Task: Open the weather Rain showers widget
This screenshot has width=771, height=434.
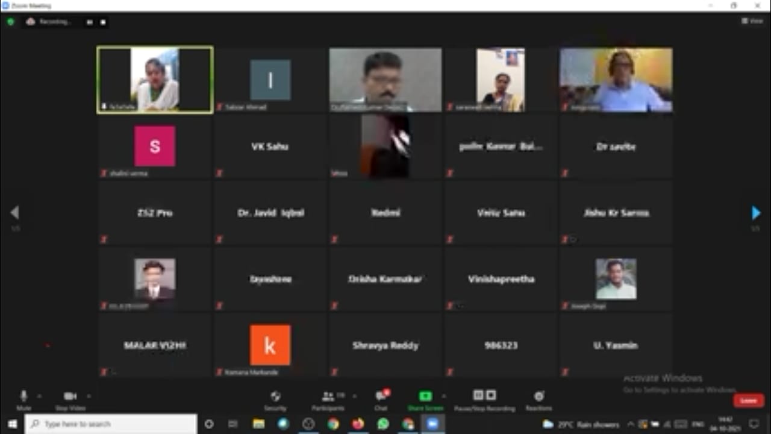Action: coord(581,424)
